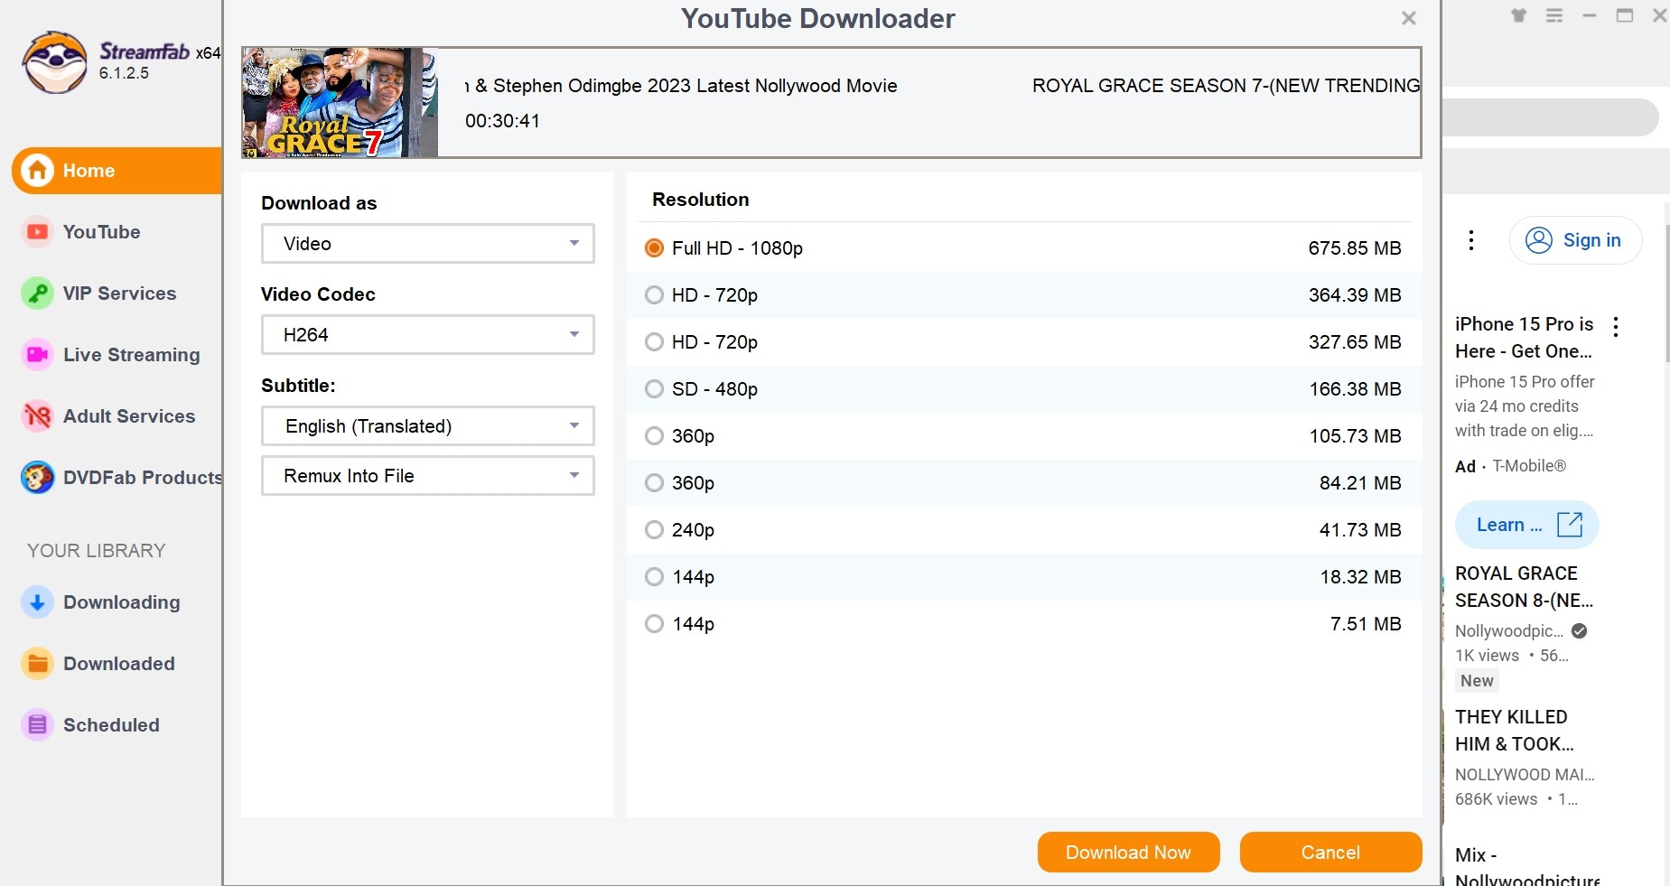Click the VIP Services key icon
The image size is (1670, 886).
click(x=37, y=294)
